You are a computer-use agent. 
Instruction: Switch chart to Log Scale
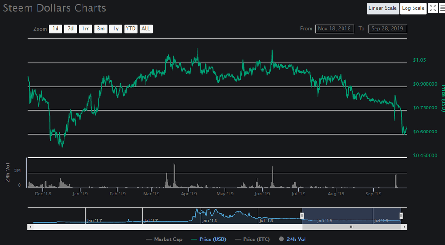tap(413, 8)
